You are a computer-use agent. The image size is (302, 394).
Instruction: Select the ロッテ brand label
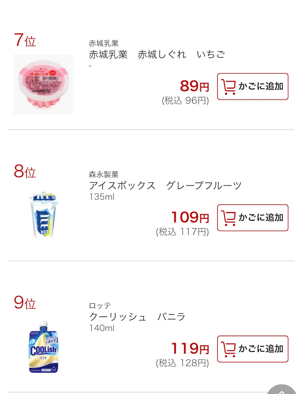[x=100, y=306]
